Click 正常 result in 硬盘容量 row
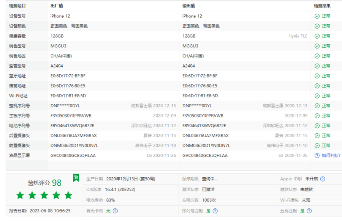The height and width of the screenshot is (222, 342). (326, 36)
